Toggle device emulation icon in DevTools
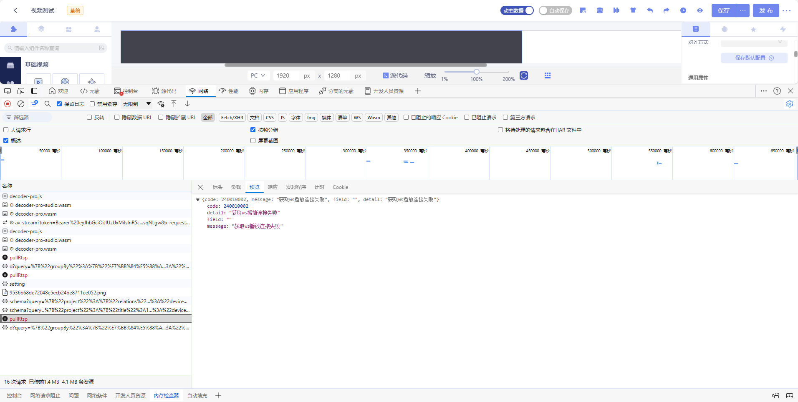798x402 pixels. (x=21, y=91)
